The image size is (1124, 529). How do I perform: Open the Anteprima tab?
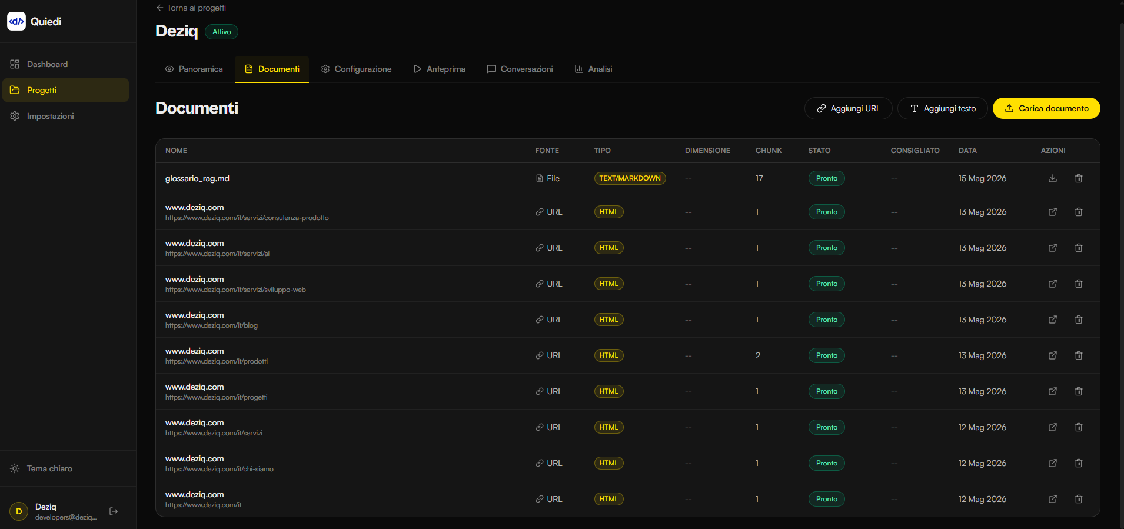point(439,69)
